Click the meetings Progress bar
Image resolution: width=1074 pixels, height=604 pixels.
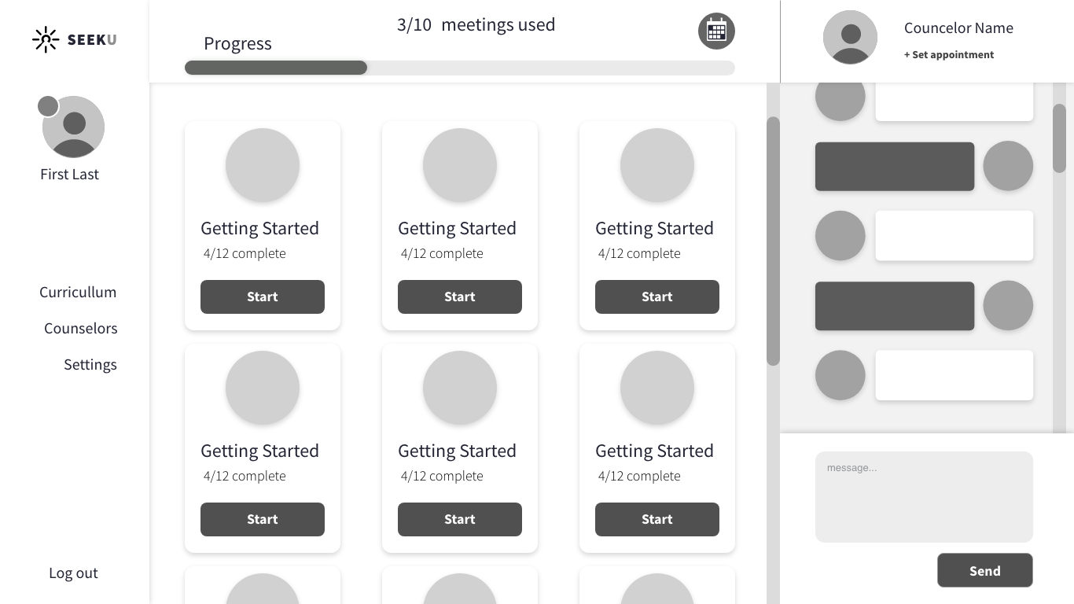tap(460, 68)
